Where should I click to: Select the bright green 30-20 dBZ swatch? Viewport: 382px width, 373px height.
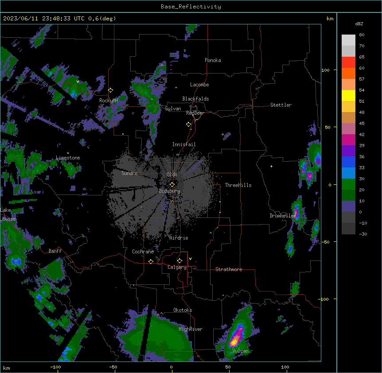point(348,184)
